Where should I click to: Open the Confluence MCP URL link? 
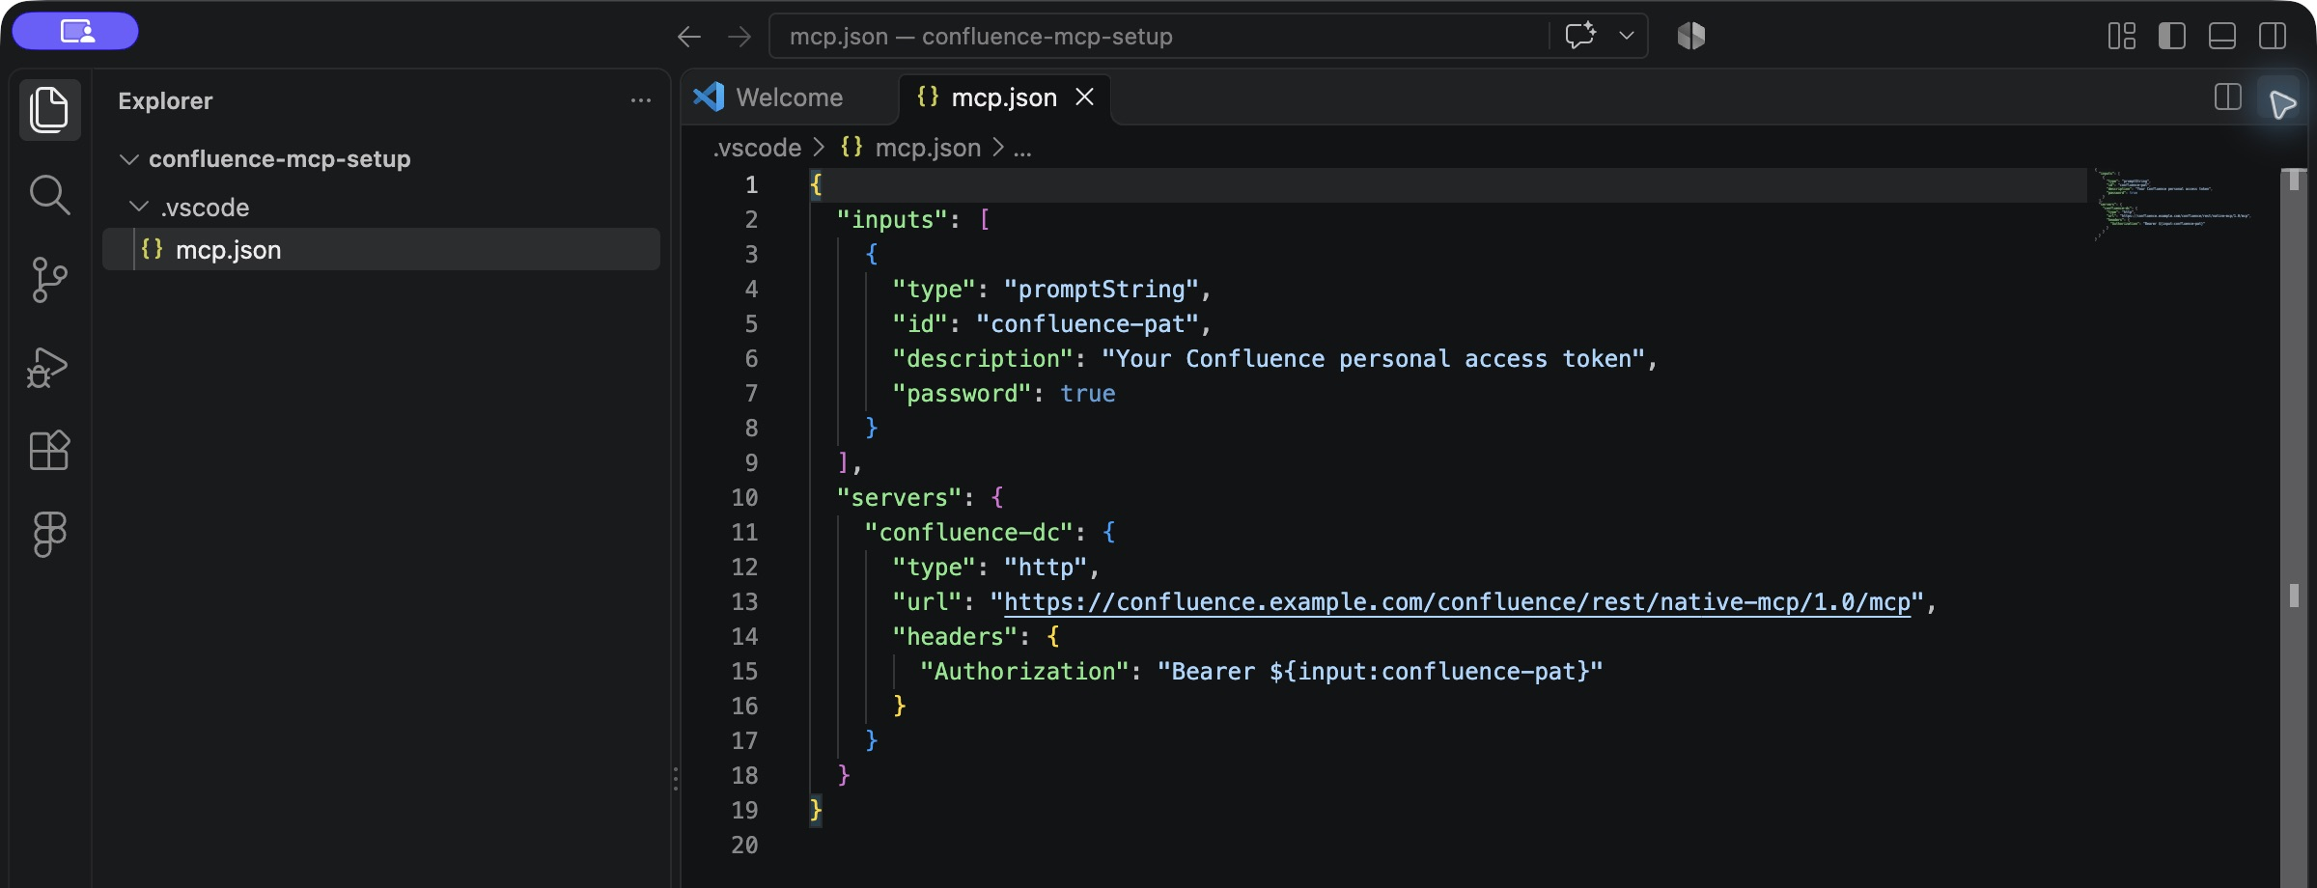coord(1457,601)
